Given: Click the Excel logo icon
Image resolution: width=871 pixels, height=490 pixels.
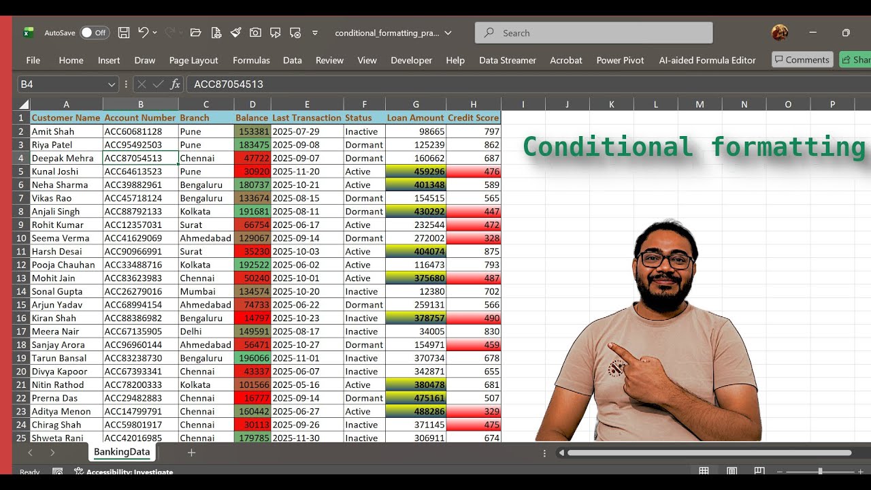Looking at the screenshot, I should [29, 33].
